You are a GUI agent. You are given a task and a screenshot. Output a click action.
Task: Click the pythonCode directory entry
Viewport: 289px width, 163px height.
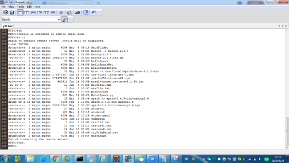tap(100, 92)
